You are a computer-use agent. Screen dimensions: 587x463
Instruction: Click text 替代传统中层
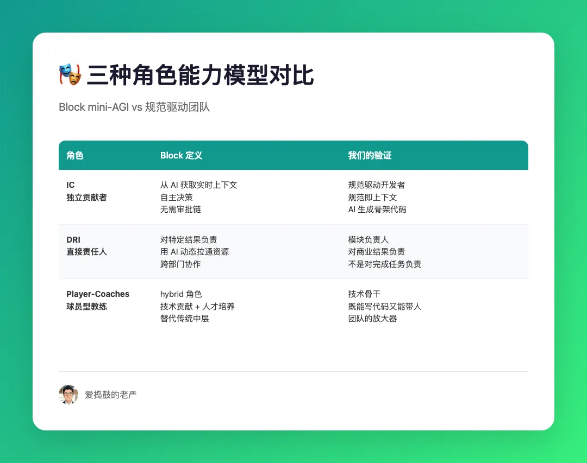(185, 318)
